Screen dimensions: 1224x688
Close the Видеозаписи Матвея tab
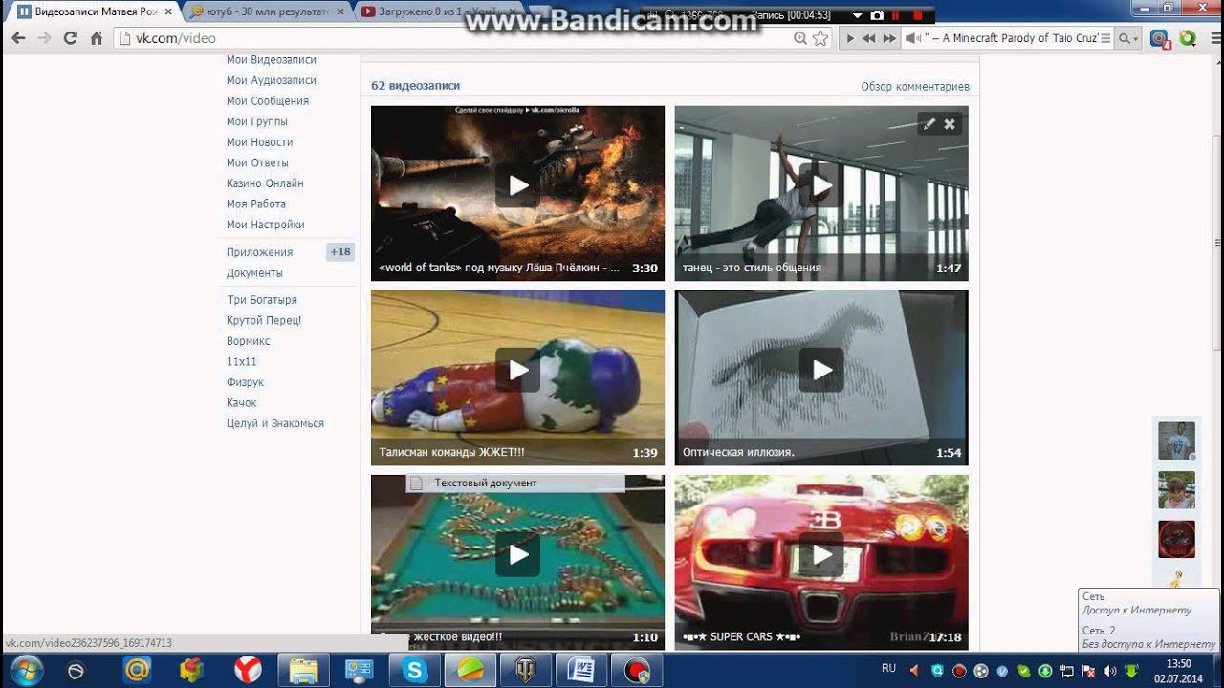tap(168, 12)
